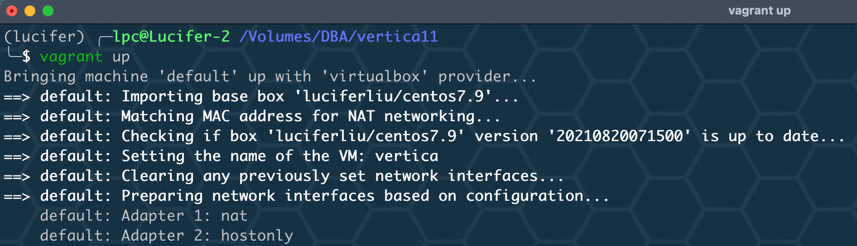Click the version number '20210820071500'

(x=620, y=136)
